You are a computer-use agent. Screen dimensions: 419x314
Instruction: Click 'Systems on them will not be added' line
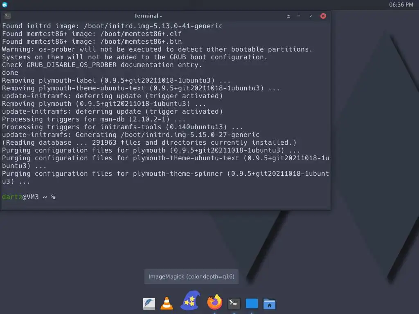coord(135,57)
